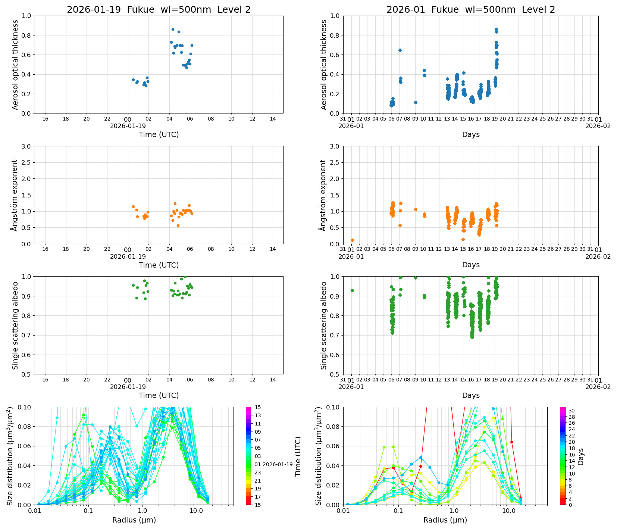Click "Time (UTC)" x-axis label below daily Ångström plot
Viewport: 617px width, 530px height.
pos(159,265)
